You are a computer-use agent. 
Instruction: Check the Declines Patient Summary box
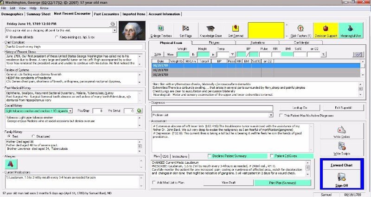point(210,156)
